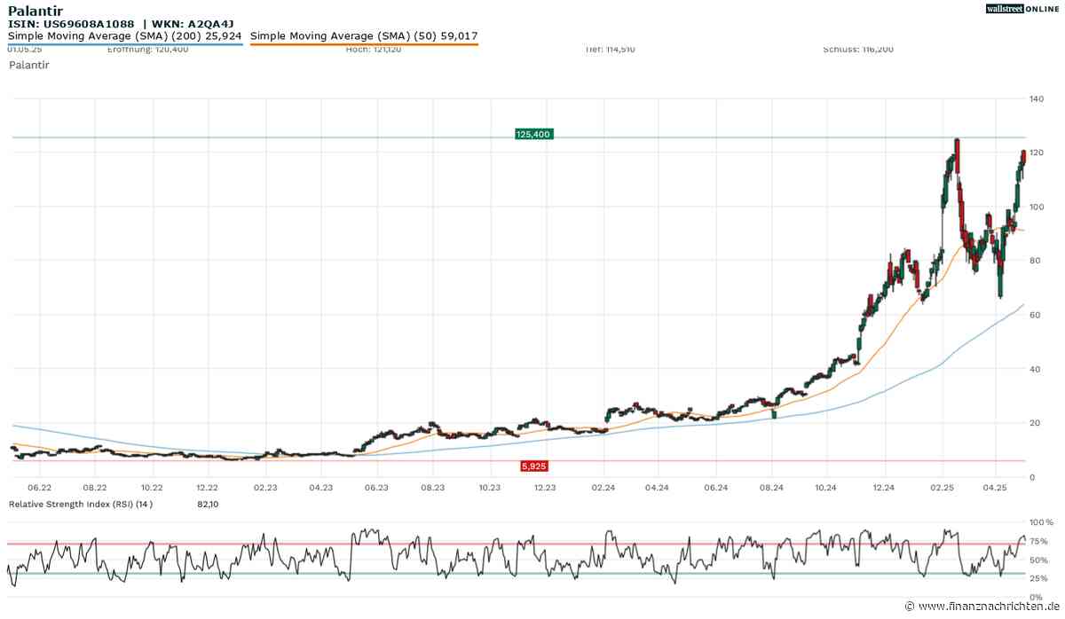Click the Schluss 116,200 value

click(x=858, y=50)
